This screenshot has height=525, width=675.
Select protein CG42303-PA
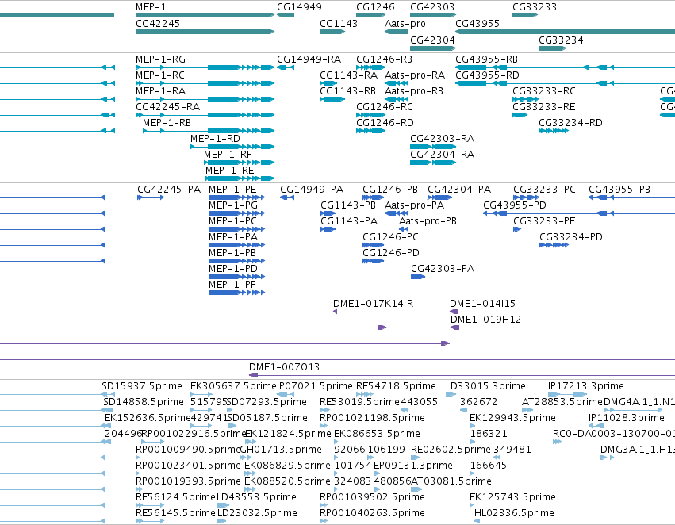point(418,277)
